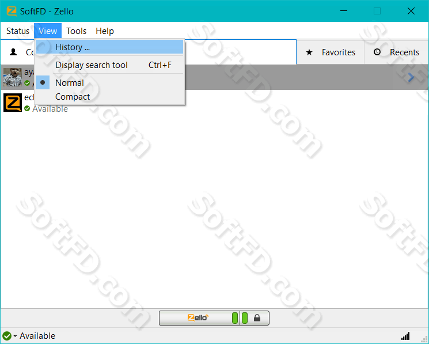429x344 pixels.
Task: Minimize the Zello window
Action: click(x=344, y=11)
